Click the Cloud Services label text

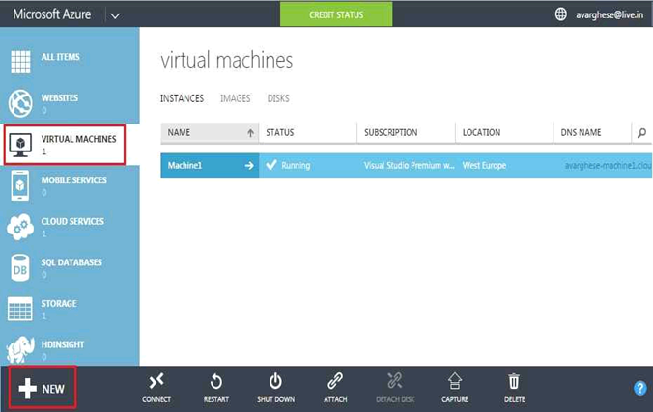[72, 221]
